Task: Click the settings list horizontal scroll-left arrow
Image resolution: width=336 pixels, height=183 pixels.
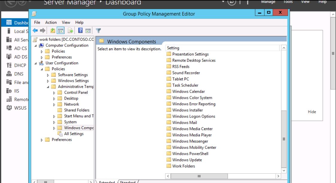Action: (168, 176)
